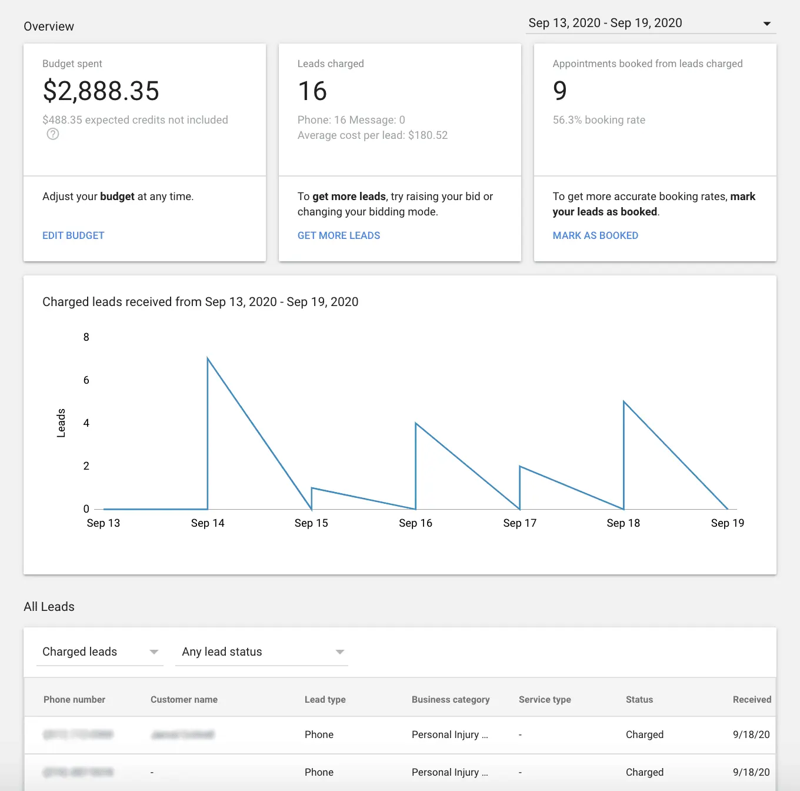Screen dimensions: 800x791
Task: Click the help icon under expected credits
Action: [53, 134]
